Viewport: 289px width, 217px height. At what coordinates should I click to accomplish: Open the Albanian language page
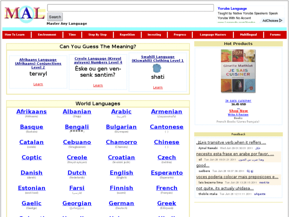tap(77, 111)
